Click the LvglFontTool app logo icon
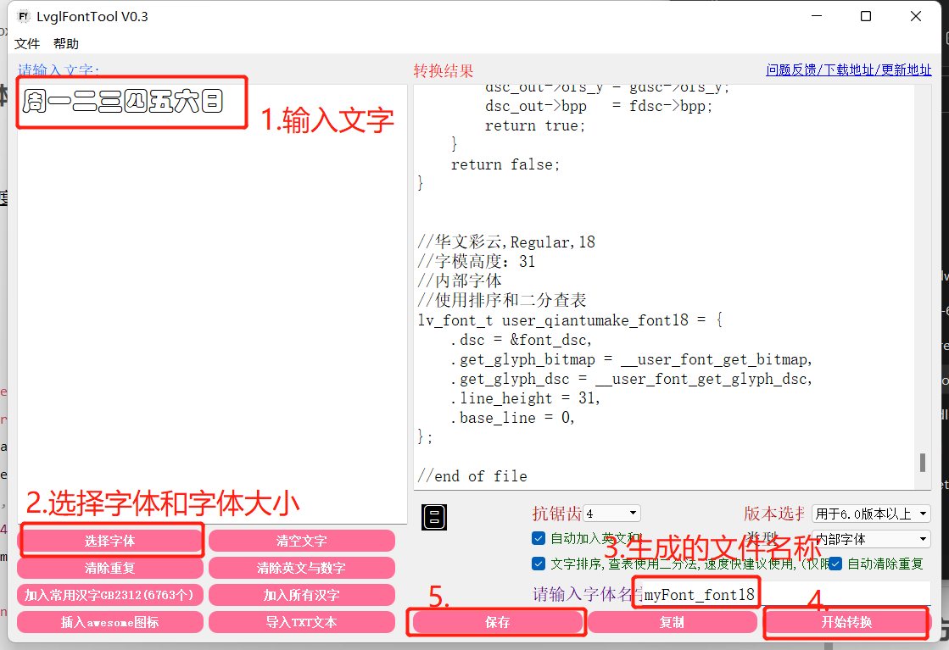949x650 pixels. point(21,16)
